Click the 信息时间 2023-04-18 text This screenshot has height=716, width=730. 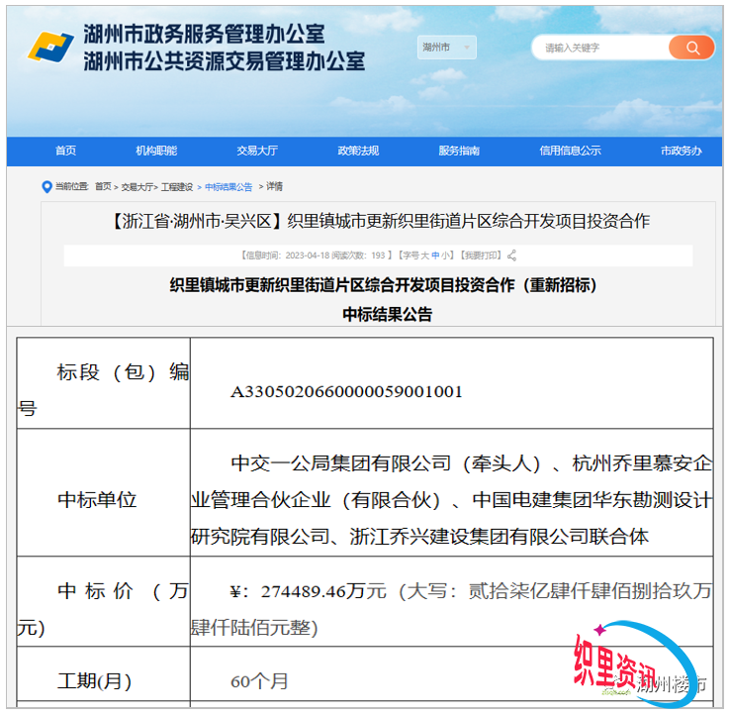point(285,256)
